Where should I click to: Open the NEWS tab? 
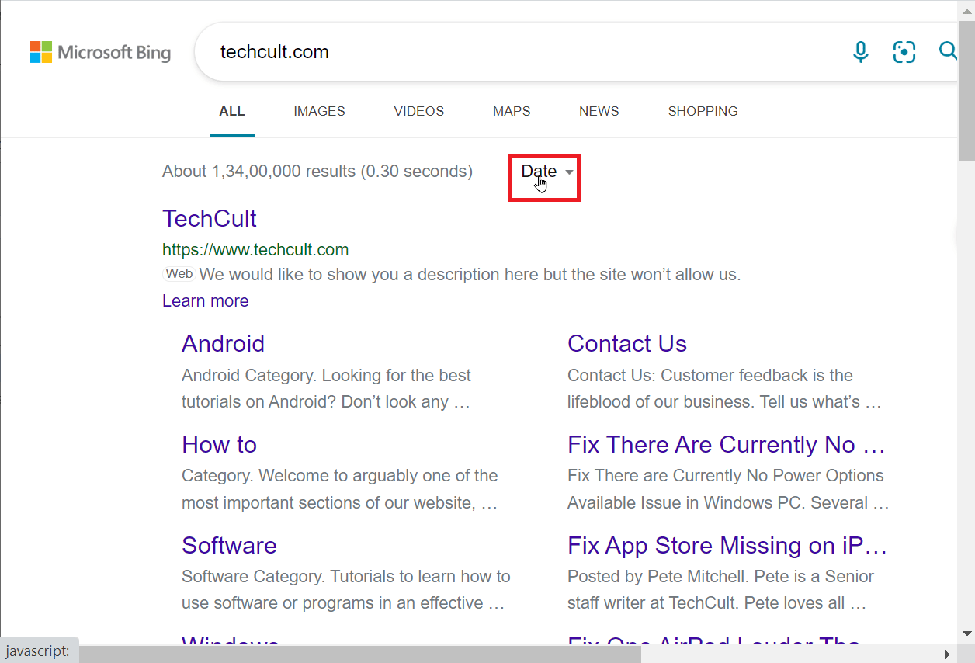pyautogui.click(x=599, y=111)
